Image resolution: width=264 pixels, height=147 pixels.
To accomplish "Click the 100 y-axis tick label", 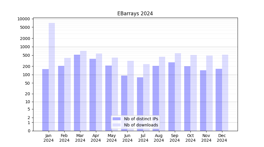I will [x=26, y=75].
